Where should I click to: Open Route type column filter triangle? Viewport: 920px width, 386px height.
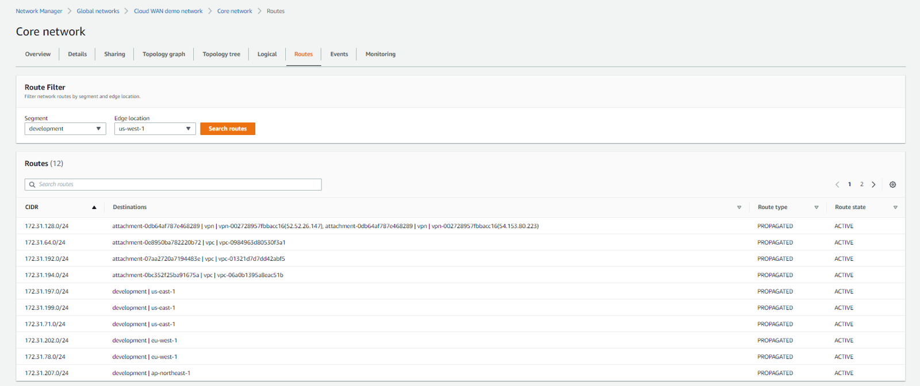(816, 207)
